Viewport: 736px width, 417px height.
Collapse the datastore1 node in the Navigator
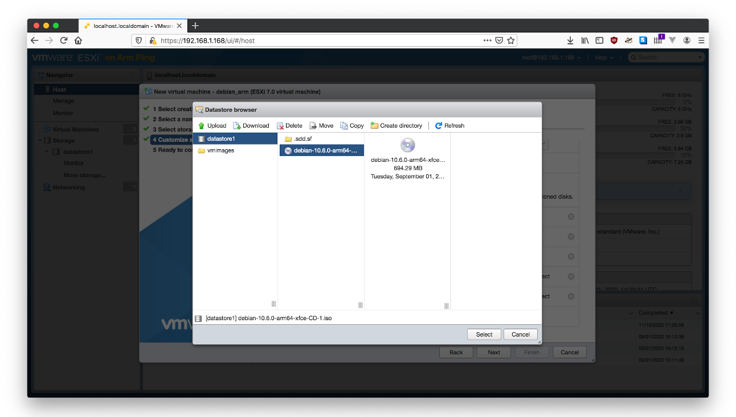(47, 152)
